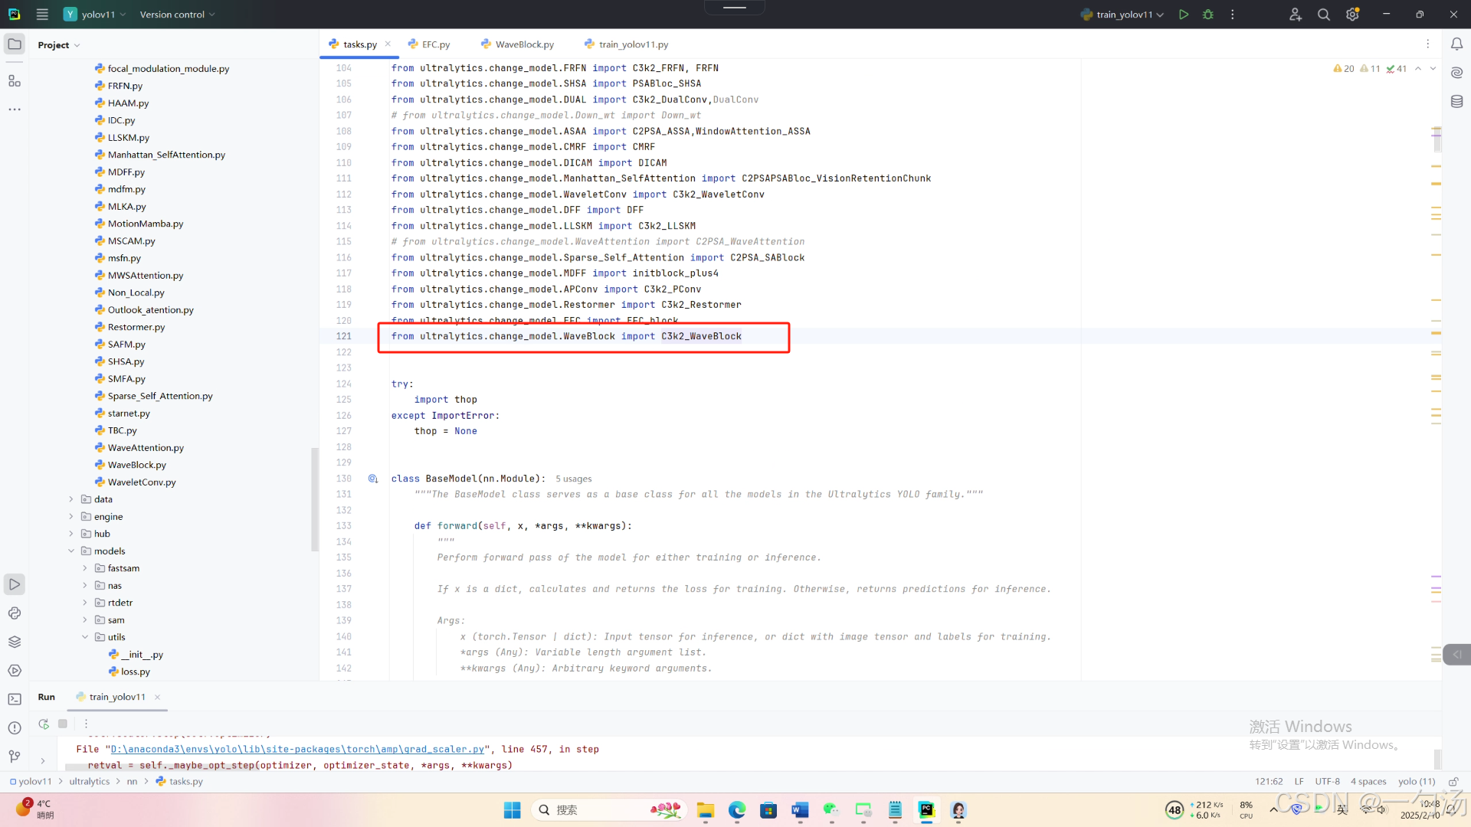
Task: Toggle the Run tool window sidebar button
Action: pyautogui.click(x=15, y=584)
